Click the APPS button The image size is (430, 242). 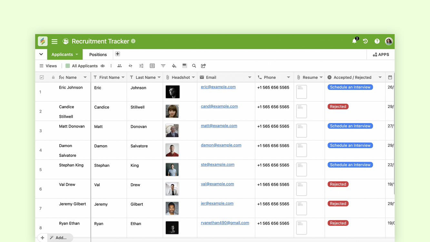click(x=381, y=55)
